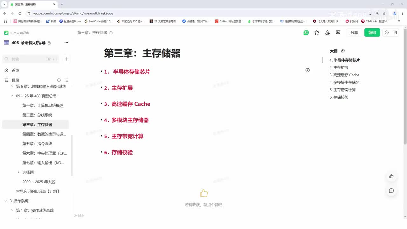Open 第二章：总线系统
The width and height of the screenshot is (407, 229).
(37, 115)
